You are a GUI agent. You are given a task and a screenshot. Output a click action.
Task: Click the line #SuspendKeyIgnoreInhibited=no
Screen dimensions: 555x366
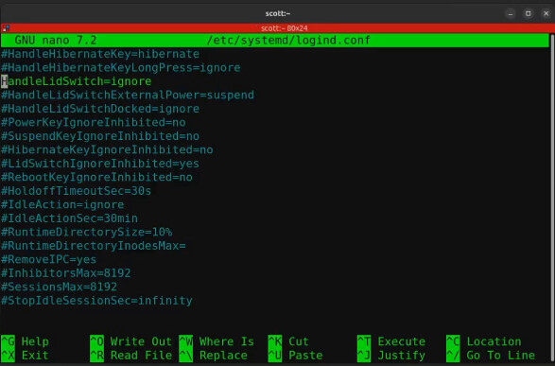click(x=100, y=136)
